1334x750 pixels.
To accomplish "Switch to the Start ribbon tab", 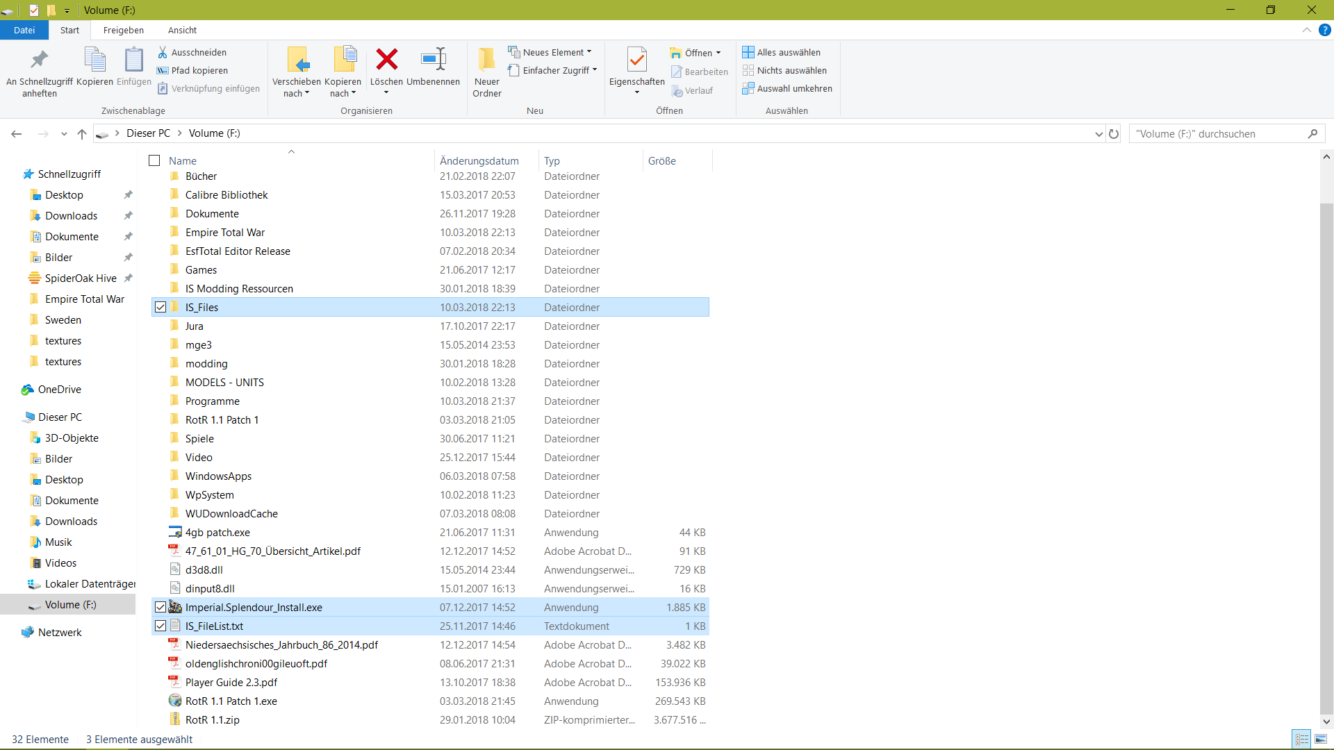I will click(x=69, y=30).
